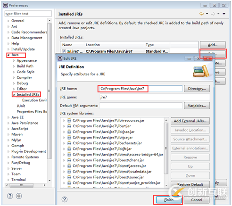Open the view menu triangle in Installed JREs header

coord(224,14)
